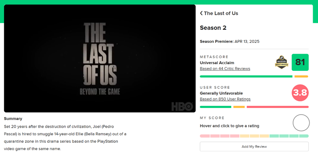318x155 pixels.
Task: Click the yellow portion of Metascore distribution bar
Action: pyautogui.click(x=301, y=77)
